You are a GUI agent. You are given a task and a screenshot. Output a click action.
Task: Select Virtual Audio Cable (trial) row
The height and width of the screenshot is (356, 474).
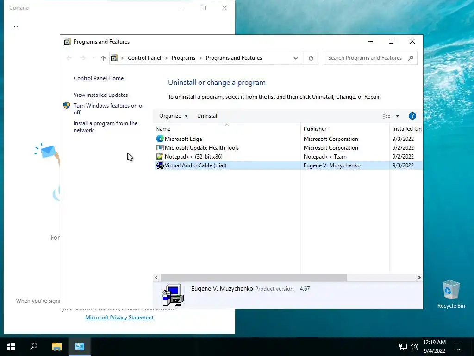tap(288, 165)
